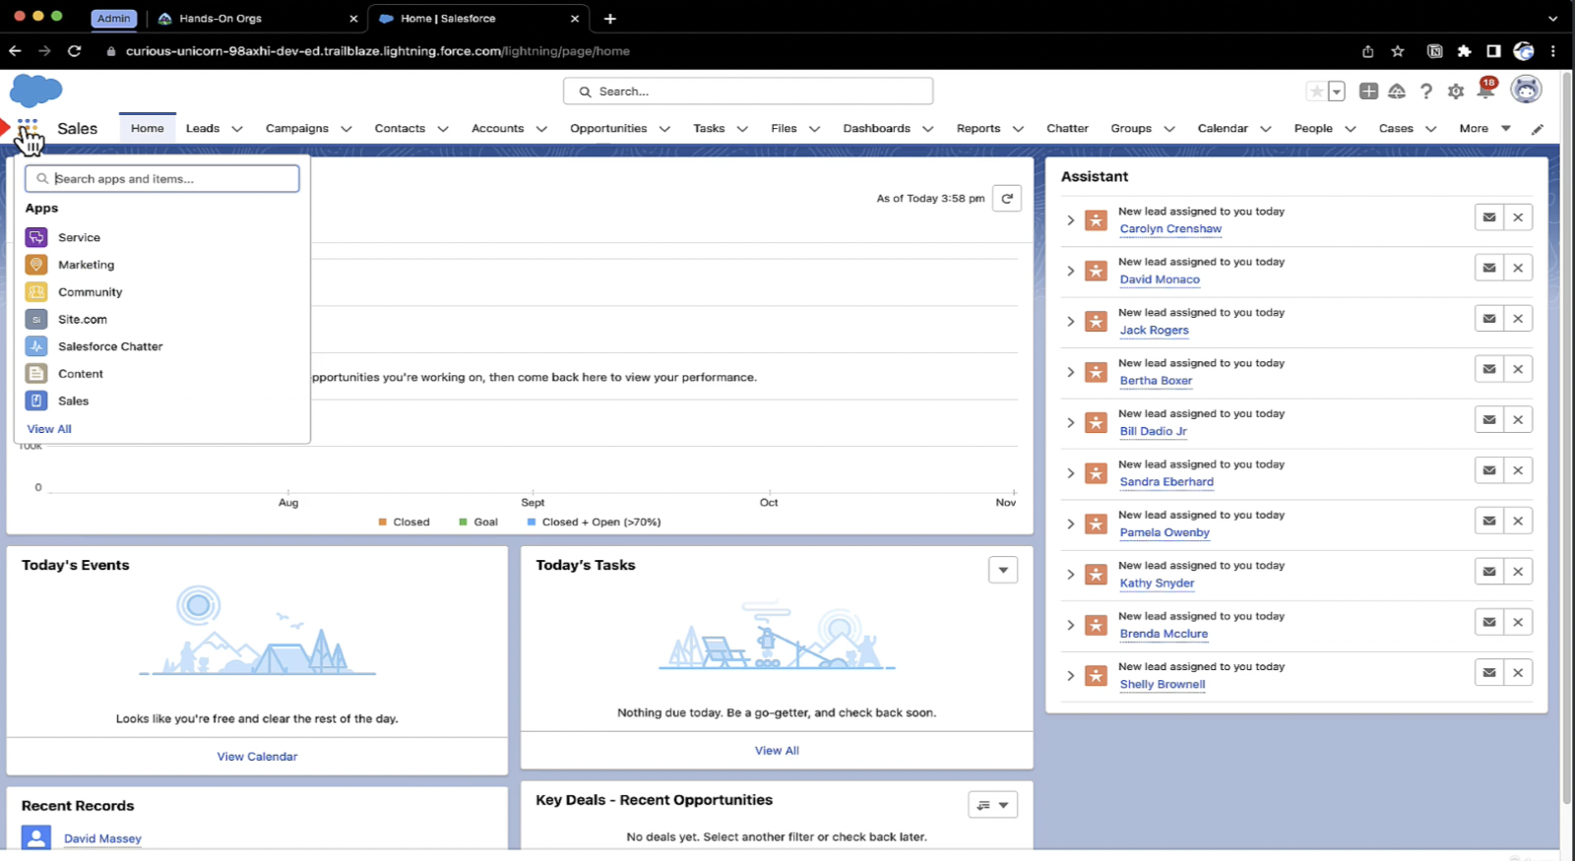Select the Content app icon
This screenshot has width=1575, height=861.
coord(36,374)
